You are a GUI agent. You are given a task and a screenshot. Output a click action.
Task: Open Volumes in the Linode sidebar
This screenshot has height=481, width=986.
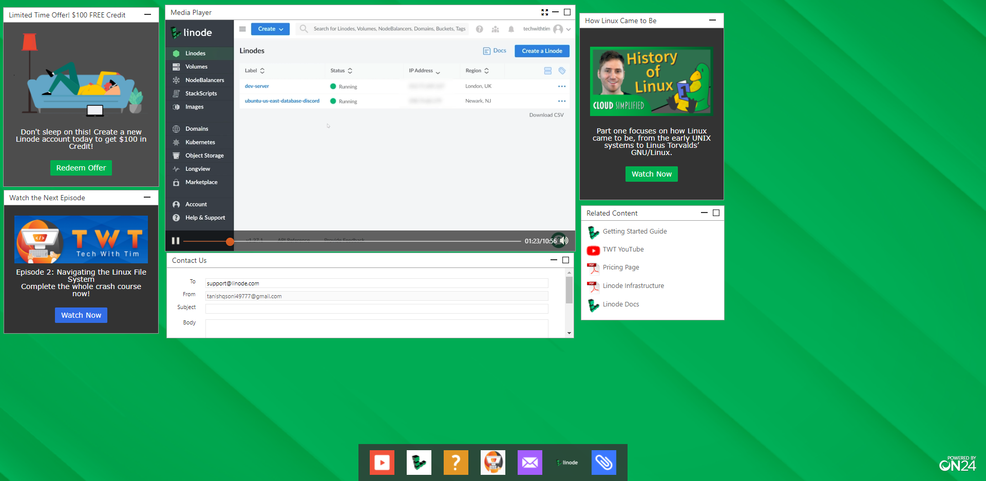coord(199,67)
